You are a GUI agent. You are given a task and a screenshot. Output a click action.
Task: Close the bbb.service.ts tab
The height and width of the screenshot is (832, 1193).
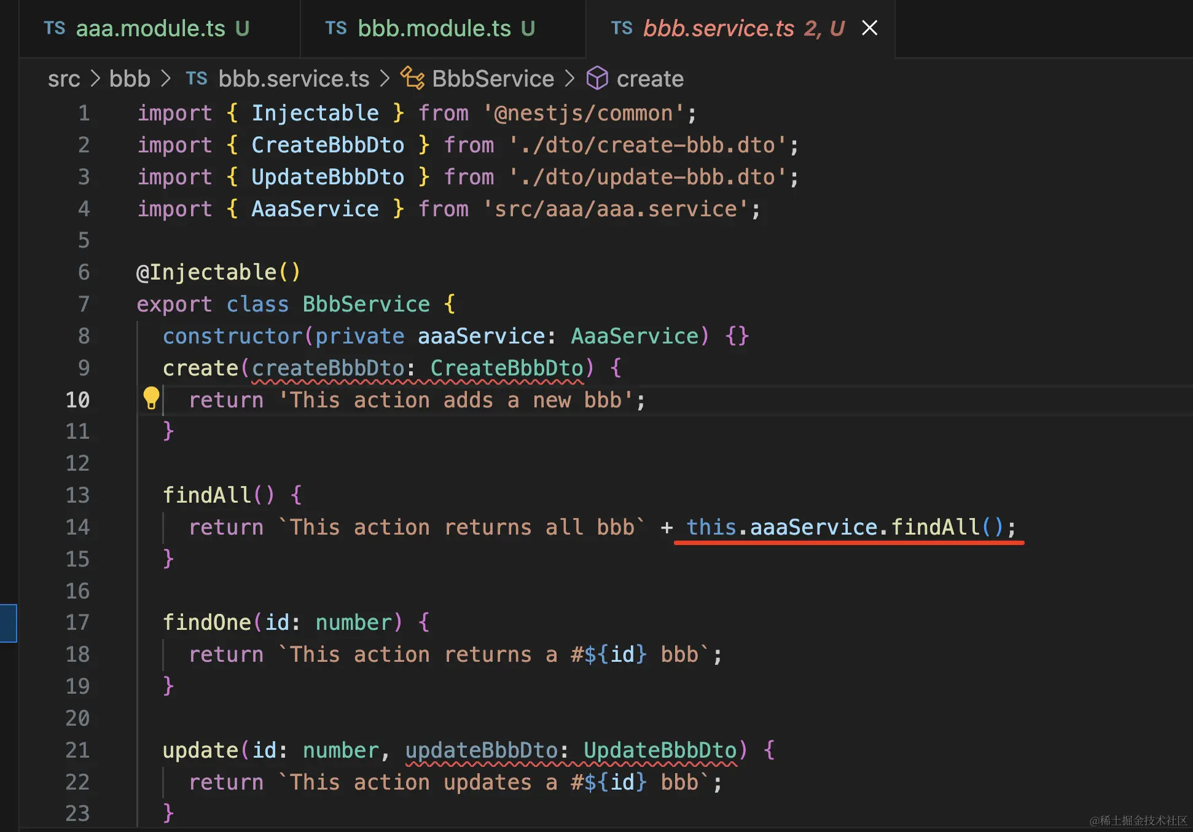(x=869, y=28)
